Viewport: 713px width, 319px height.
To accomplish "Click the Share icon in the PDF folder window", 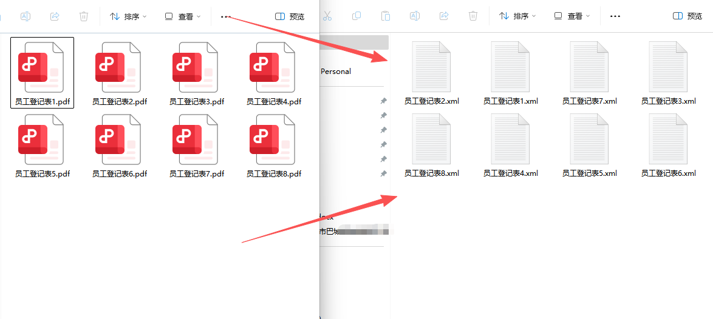I will (x=55, y=16).
